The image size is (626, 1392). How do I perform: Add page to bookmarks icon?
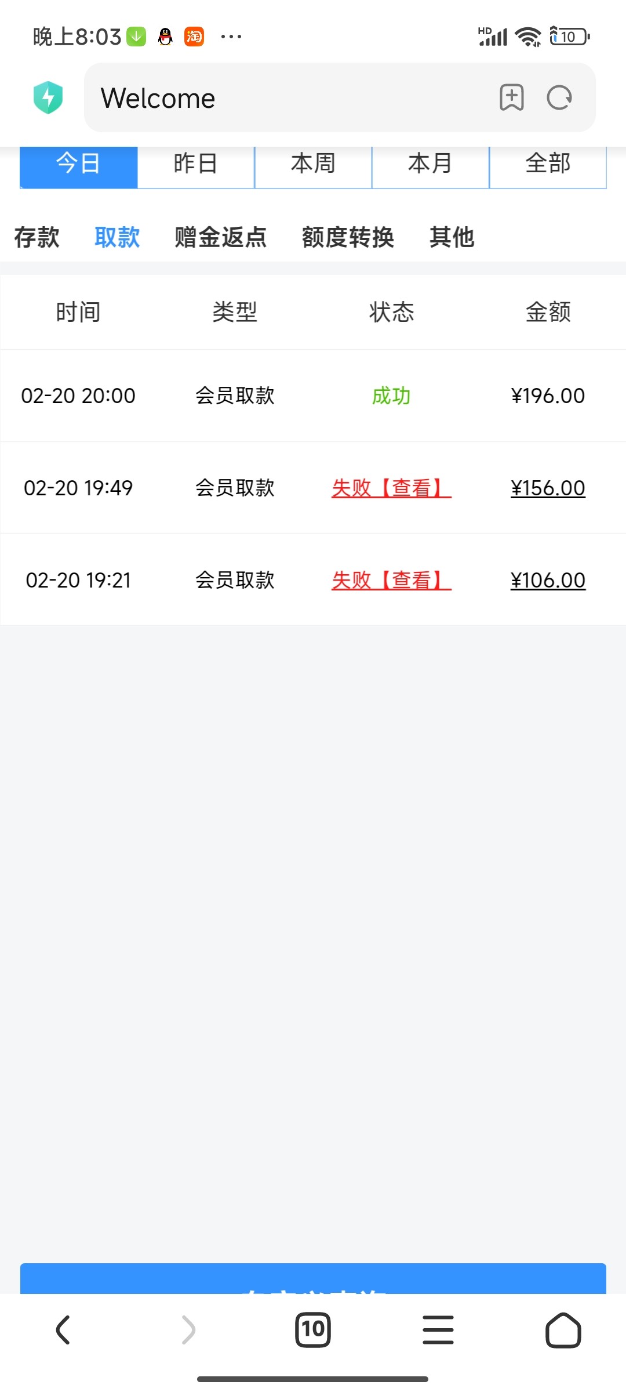tap(511, 97)
